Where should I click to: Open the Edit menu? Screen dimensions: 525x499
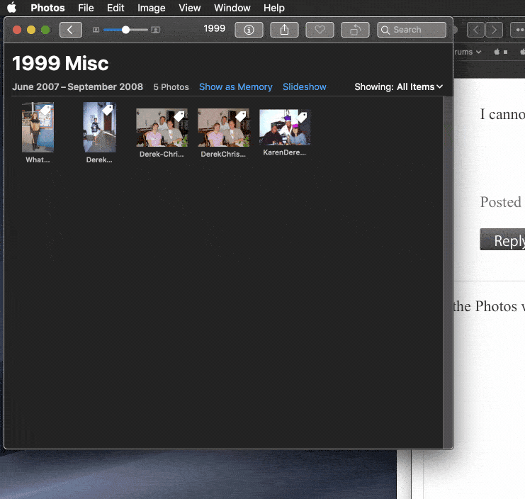(115, 8)
